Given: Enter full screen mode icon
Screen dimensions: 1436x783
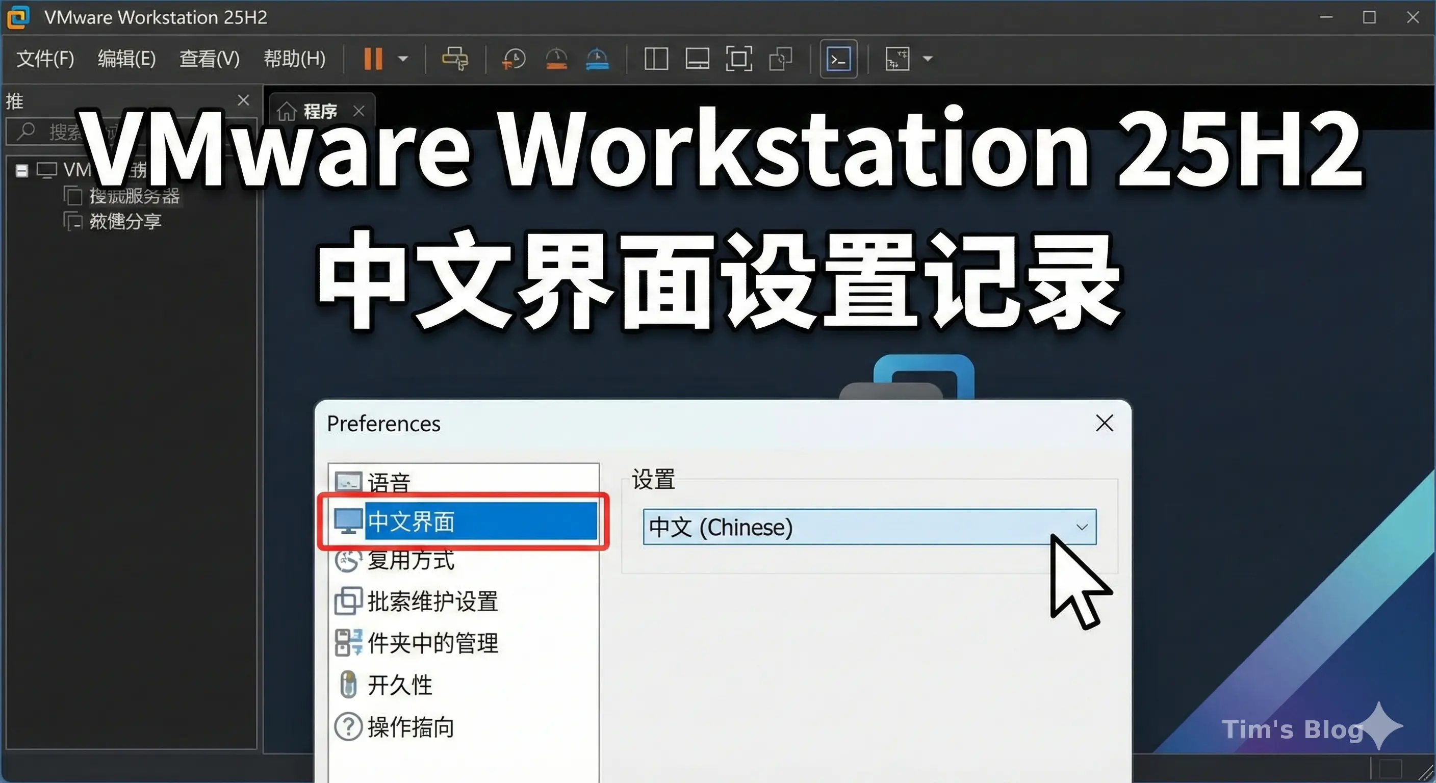Looking at the screenshot, I should tap(738, 59).
